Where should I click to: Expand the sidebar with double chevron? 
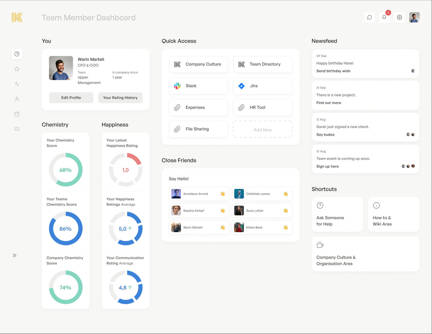tap(14, 256)
